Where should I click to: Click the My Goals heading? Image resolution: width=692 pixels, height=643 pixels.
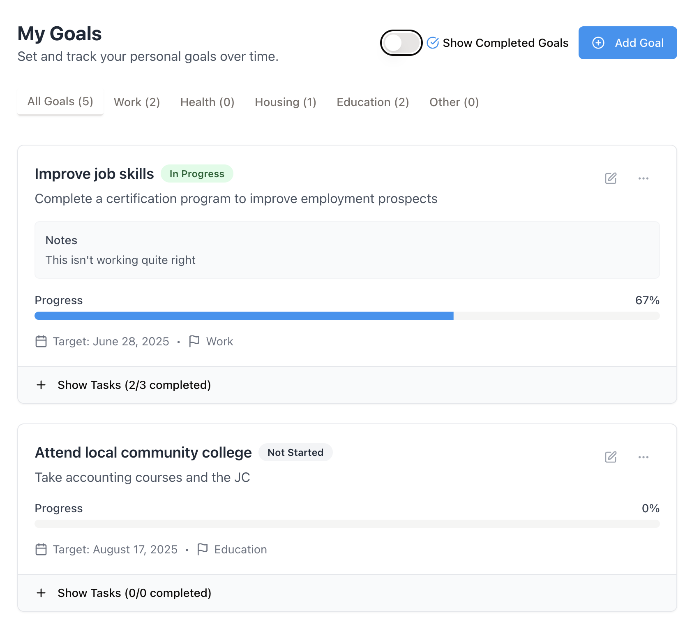pyautogui.click(x=60, y=34)
